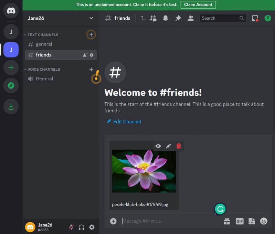Open the GIF picker
Image resolution: width=275 pixels, height=234 pixels.
coord(240,221)
